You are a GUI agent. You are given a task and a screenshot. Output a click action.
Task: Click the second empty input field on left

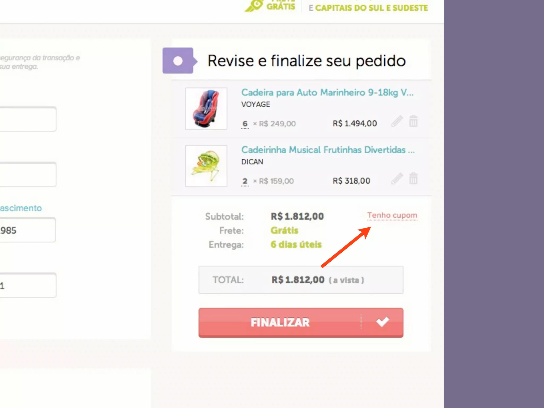pos(28,174)
